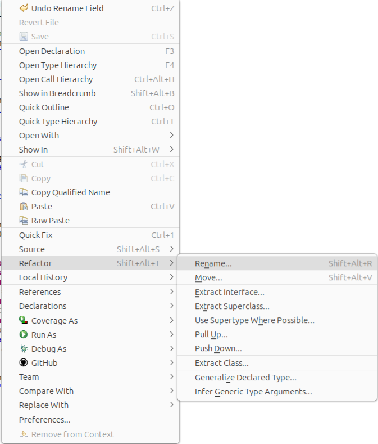378x444 pixels.
Task: Select Pull Up... refactoring option
Action: pyautogui.click(x=211, y=334)
